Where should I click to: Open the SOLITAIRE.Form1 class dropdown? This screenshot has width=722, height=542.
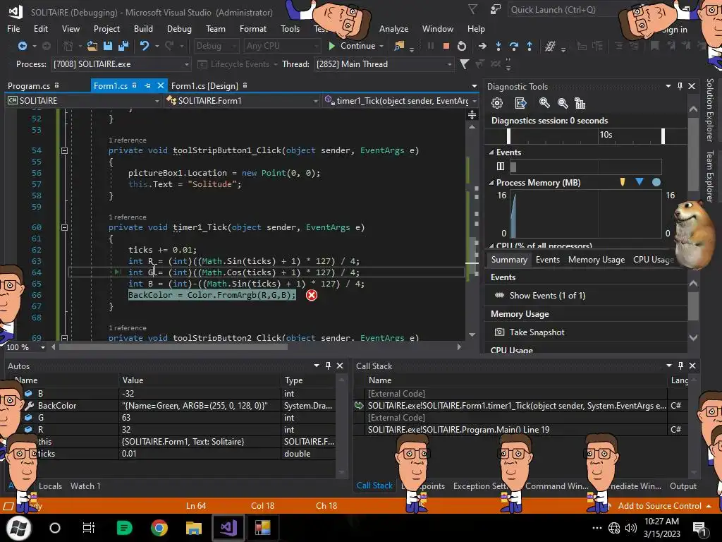(242, 100)
